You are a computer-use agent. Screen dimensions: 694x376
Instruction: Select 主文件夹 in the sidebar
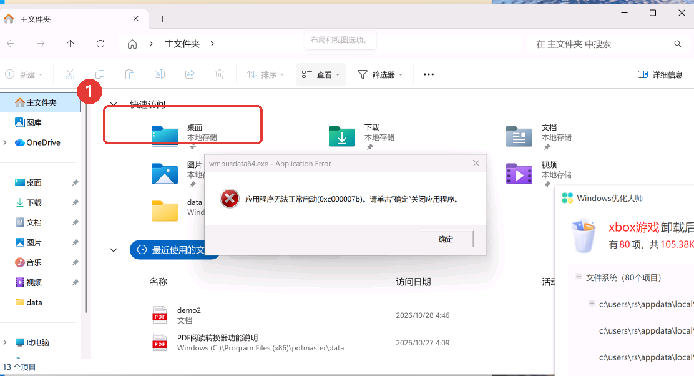[40, 102]
